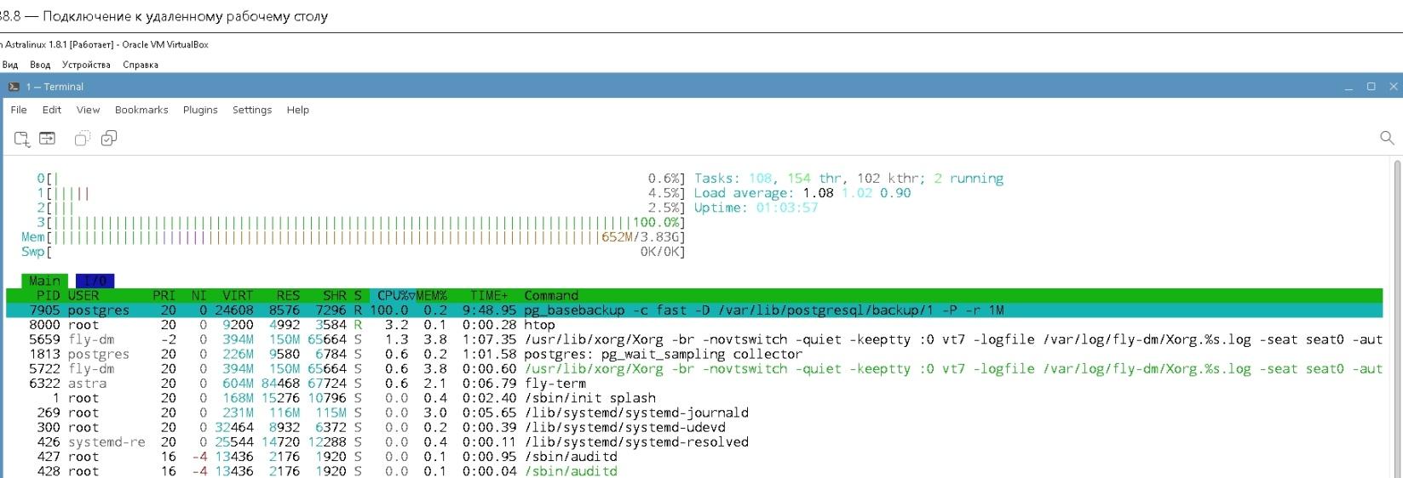The width and height of the screenshot is (1403, 478).
Task: Maximize the Terminal window
Action: point(1371,87)
